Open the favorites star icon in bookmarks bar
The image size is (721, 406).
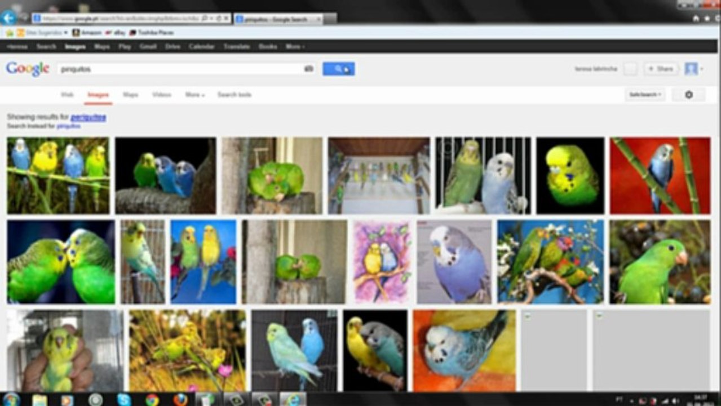point(10,33)
